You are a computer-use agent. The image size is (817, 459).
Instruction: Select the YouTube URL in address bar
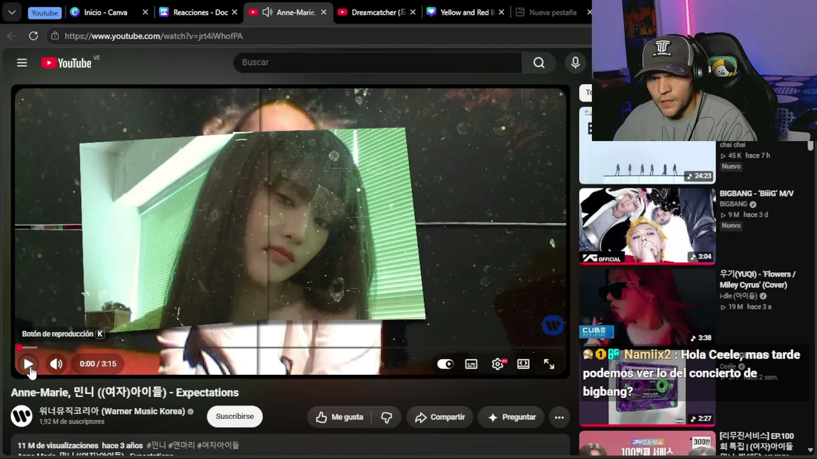point(154,36)
